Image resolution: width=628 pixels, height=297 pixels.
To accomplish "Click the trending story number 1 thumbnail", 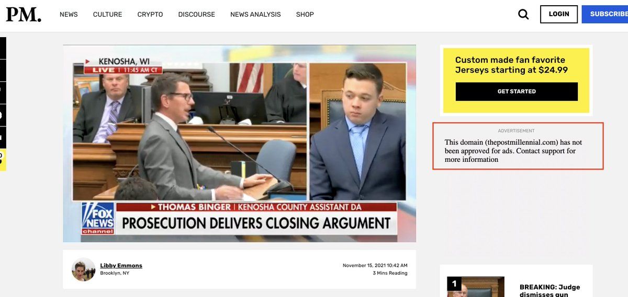I will tap(476, 287).
